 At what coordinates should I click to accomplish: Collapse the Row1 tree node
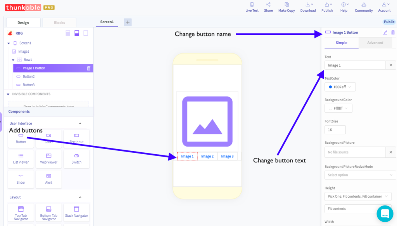[13, 60]
